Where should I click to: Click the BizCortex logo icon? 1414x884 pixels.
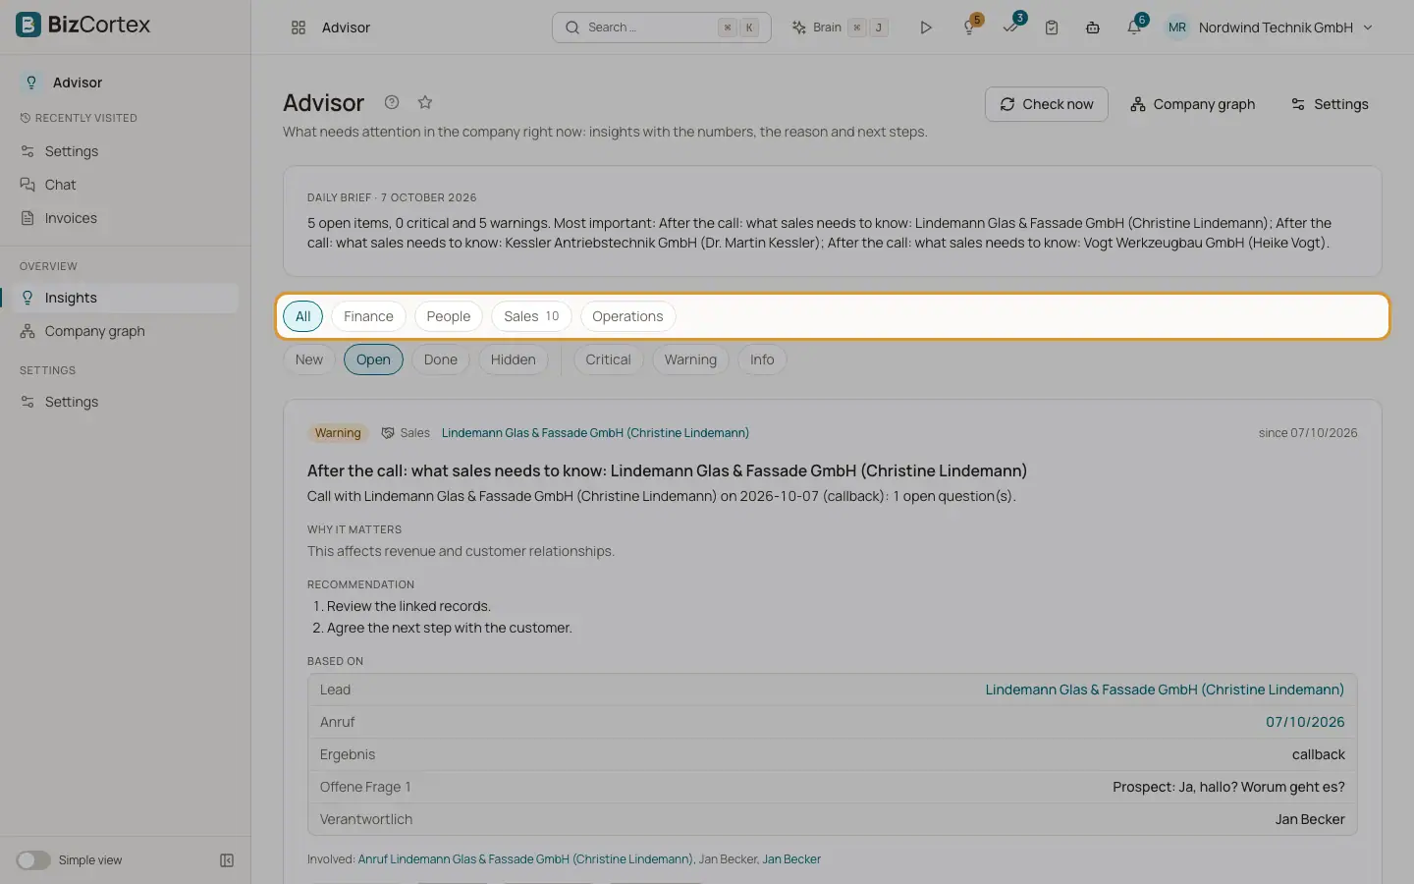pos(28,25)
